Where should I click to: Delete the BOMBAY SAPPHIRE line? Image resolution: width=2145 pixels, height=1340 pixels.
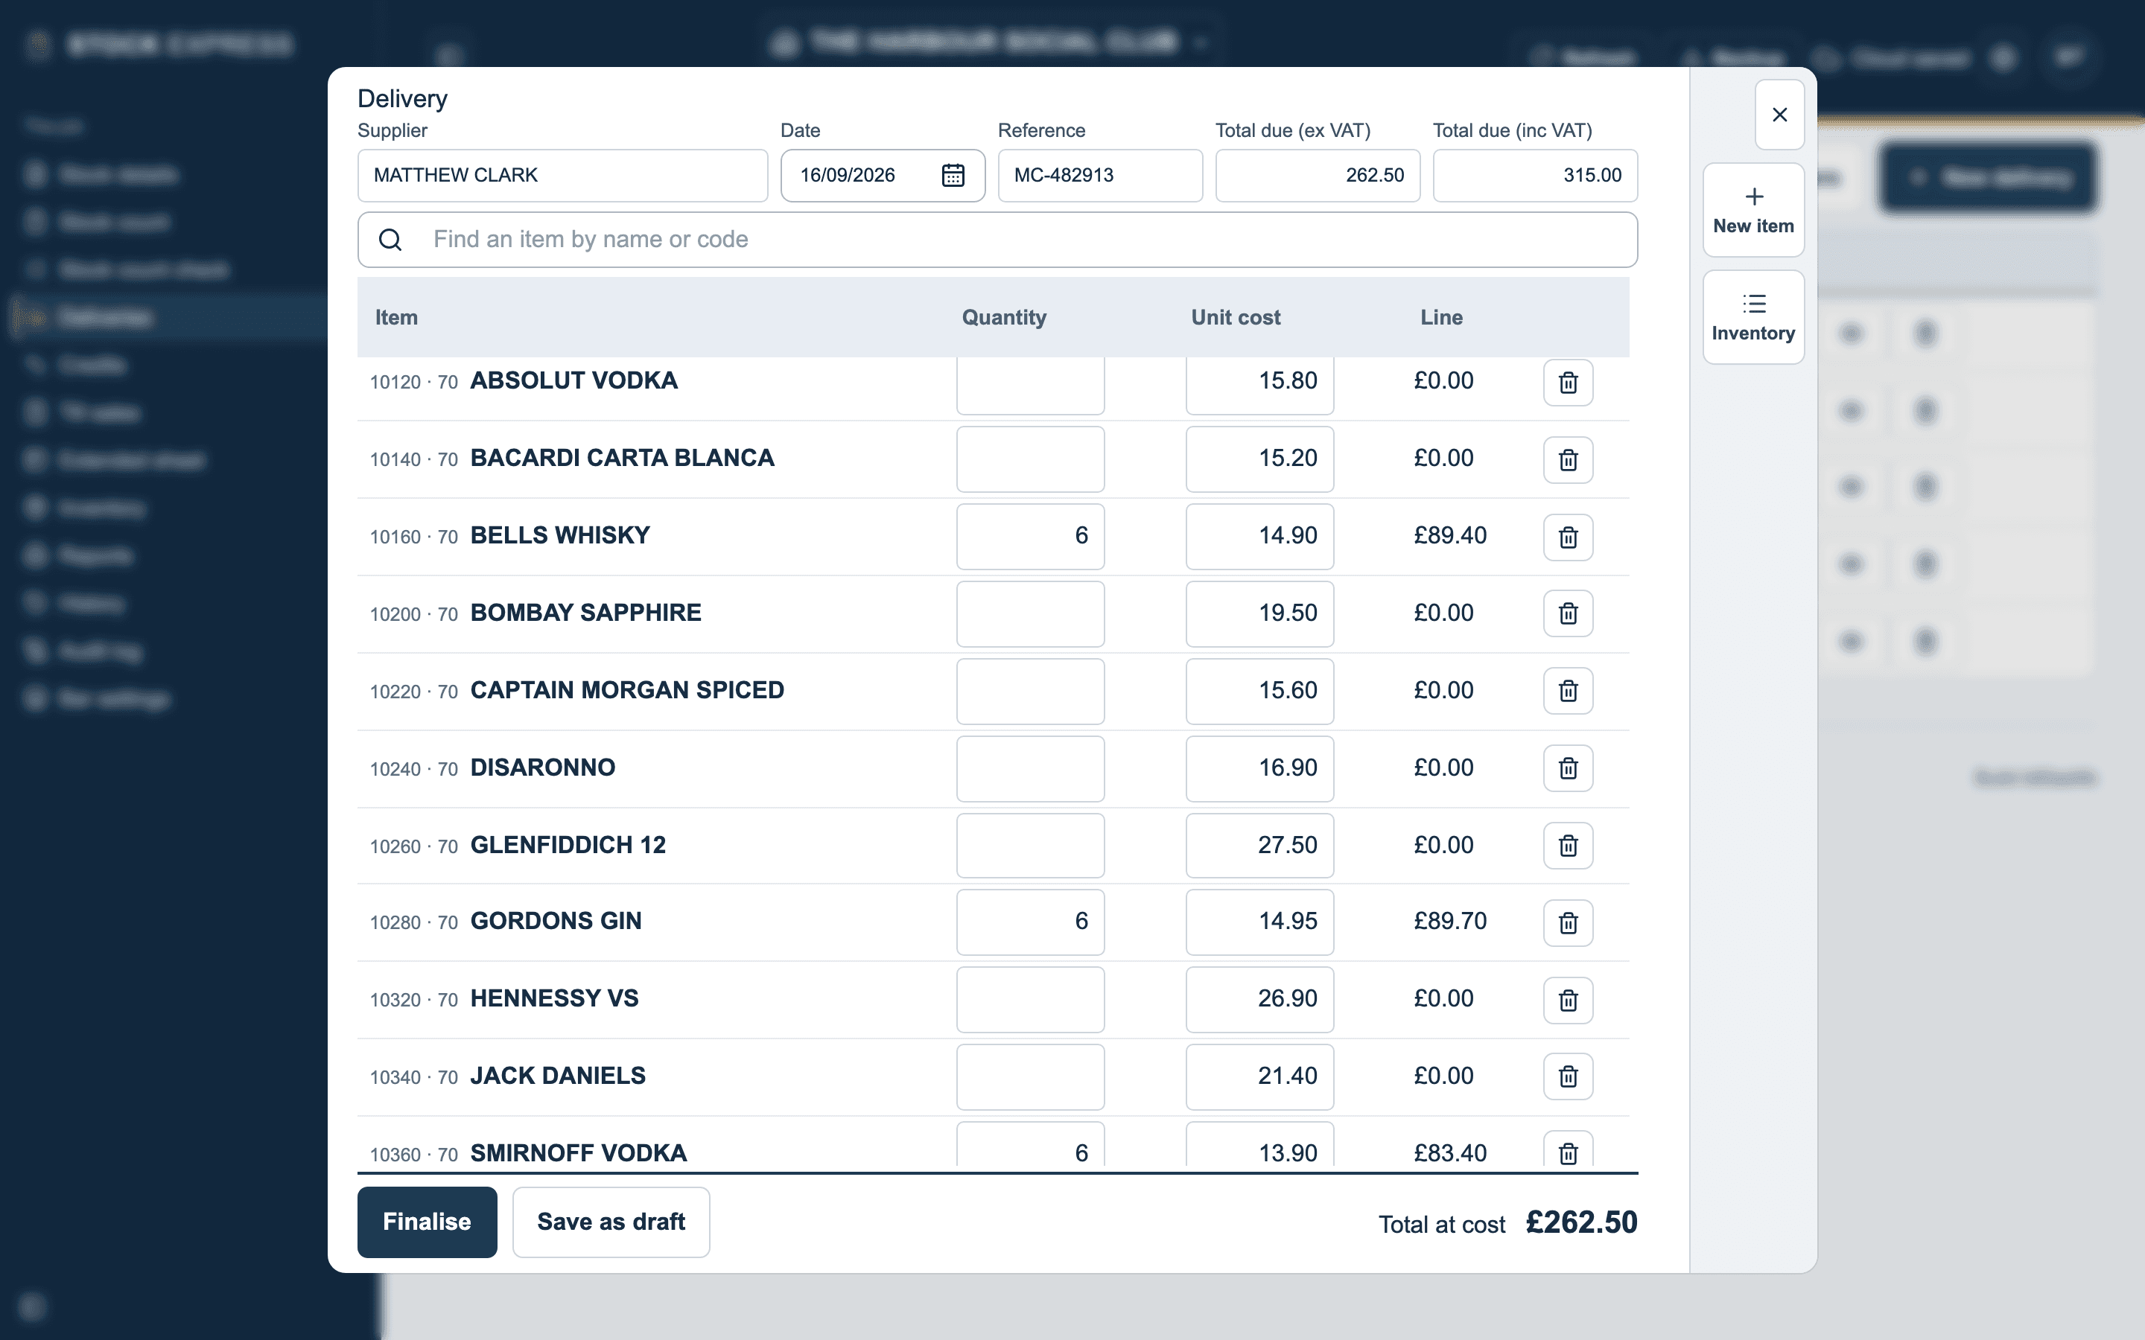[x=1568, y=613]
